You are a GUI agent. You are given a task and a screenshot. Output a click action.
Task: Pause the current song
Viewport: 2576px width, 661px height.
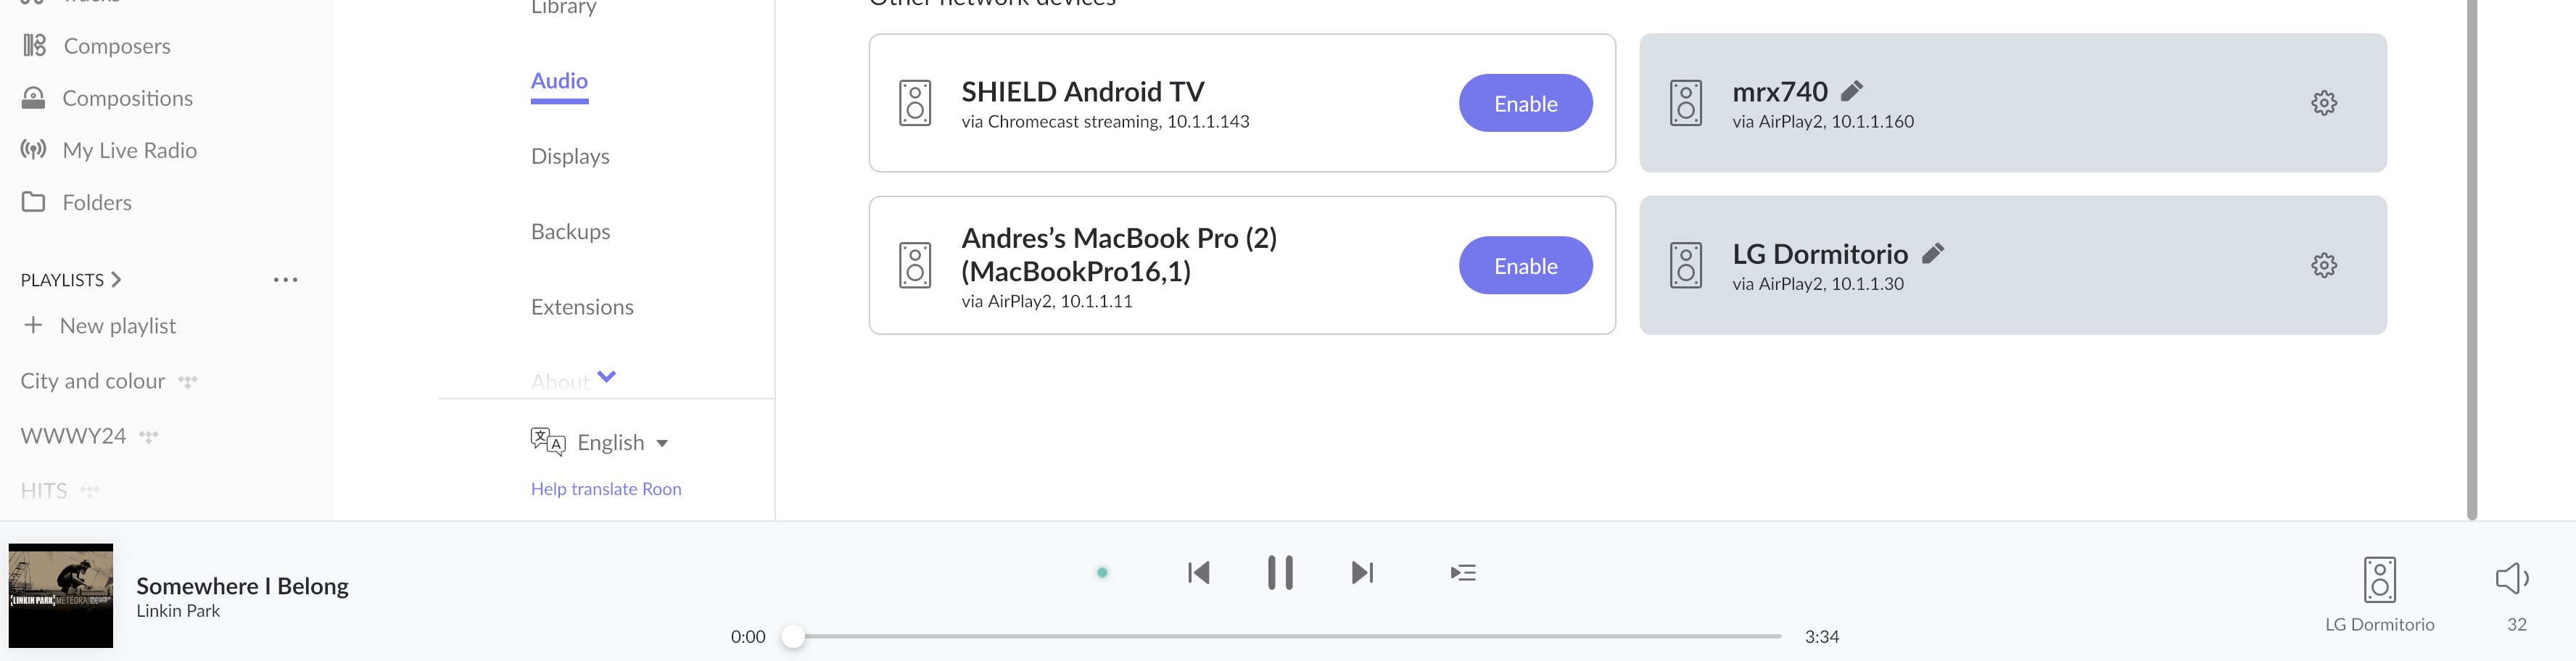(1280, 573)
